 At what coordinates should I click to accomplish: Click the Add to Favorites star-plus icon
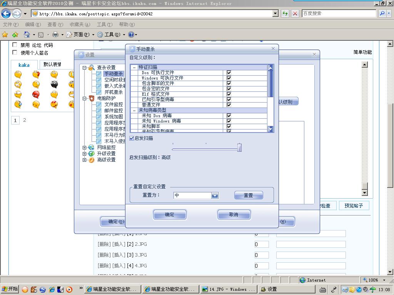(15, 35)
